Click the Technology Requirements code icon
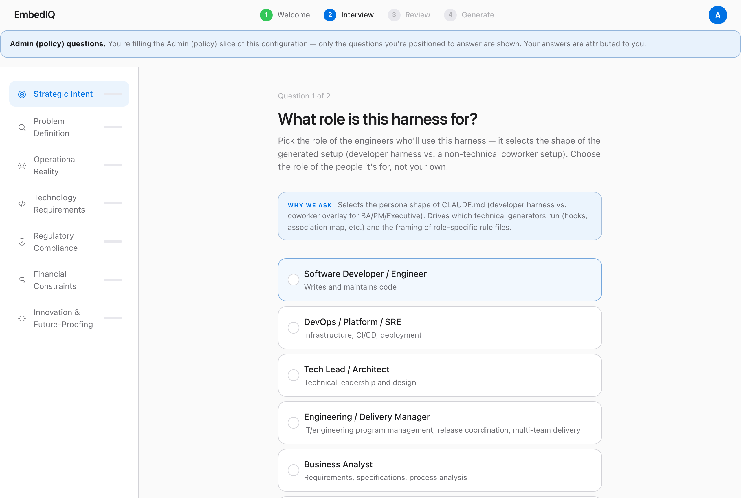The width and height of the screenshot is (741, 498). point(22,204)
